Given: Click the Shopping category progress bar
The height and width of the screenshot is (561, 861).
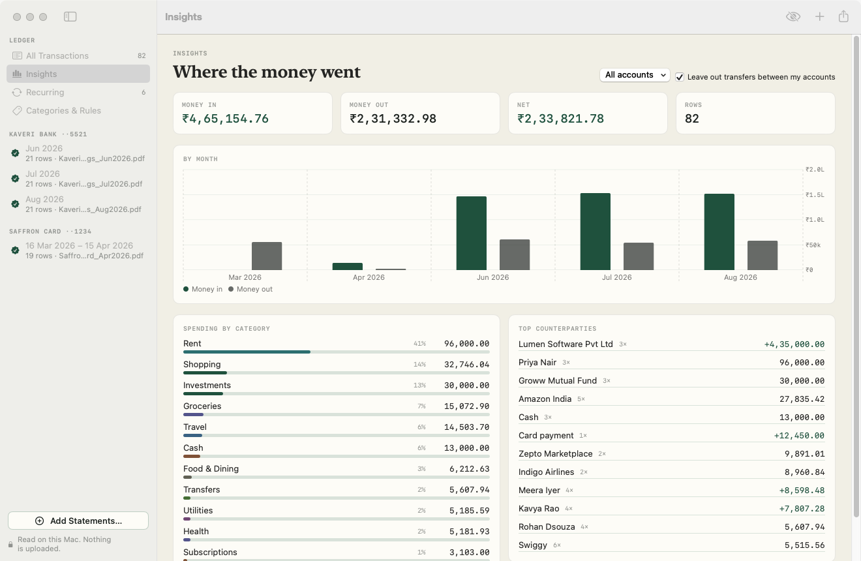Looking at the screenshot, I should coord(336,373).
